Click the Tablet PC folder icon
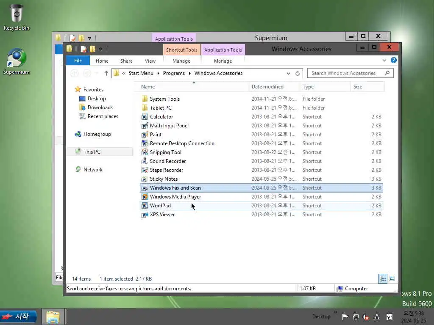The image size is (434, 325). click(145, 107)
